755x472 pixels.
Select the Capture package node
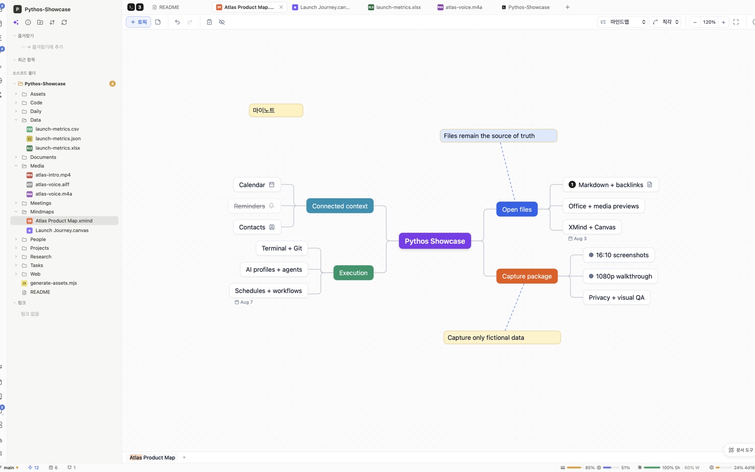point(527,276)
